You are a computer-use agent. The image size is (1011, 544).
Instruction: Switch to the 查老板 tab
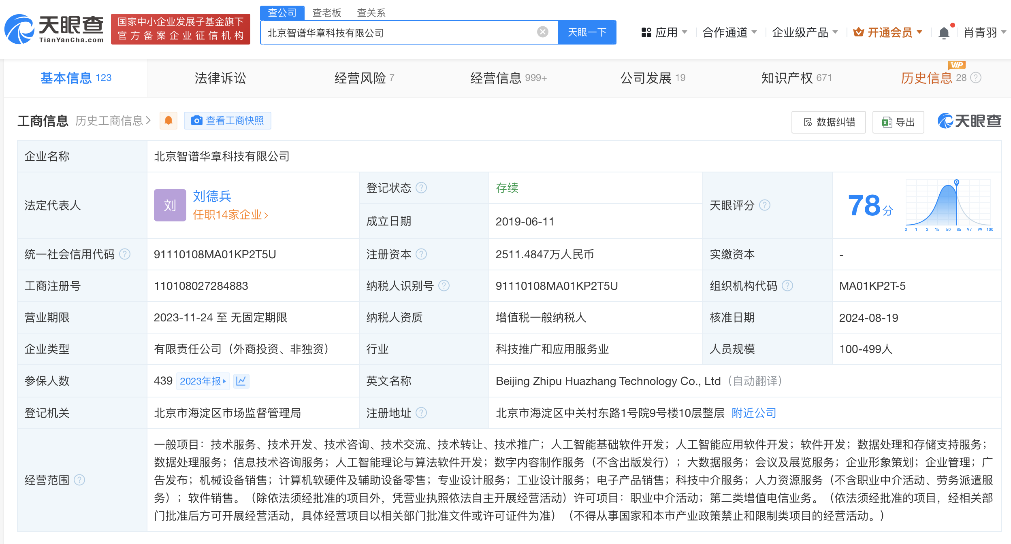click(x=326, y=13)
